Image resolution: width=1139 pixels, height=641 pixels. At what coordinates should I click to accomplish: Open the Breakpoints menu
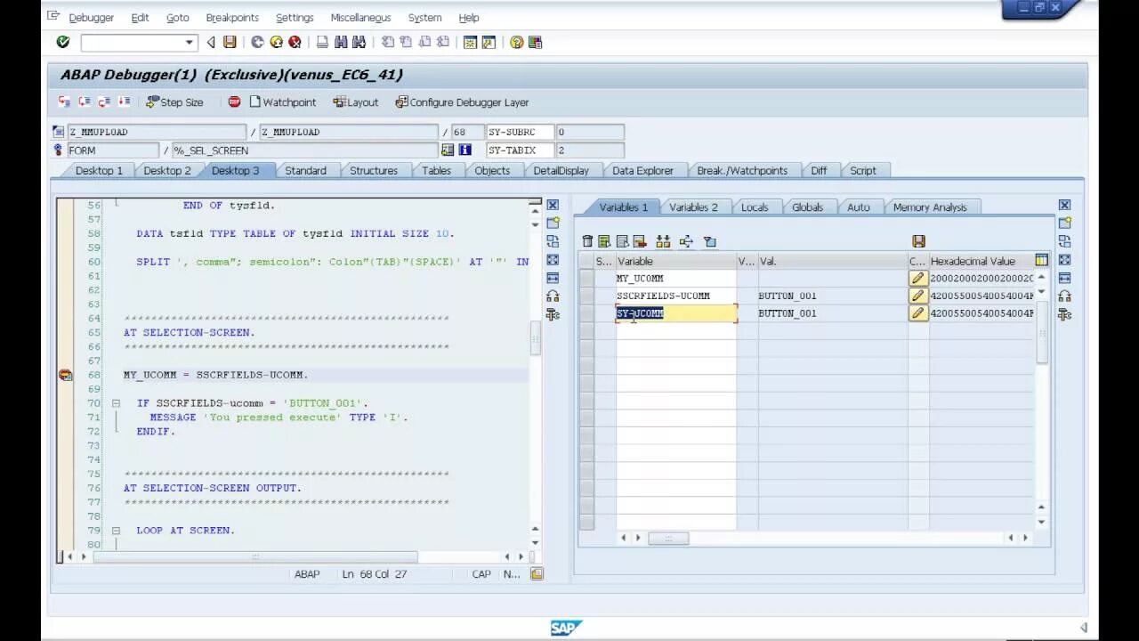232,17
